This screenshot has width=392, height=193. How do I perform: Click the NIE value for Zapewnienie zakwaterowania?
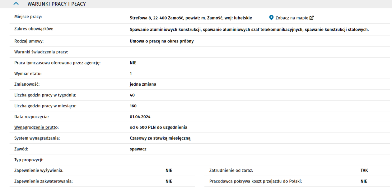(x=169, y=182)
